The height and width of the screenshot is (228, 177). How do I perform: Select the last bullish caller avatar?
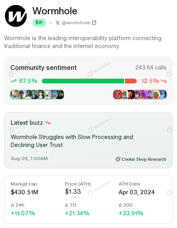tap(60, 95)
